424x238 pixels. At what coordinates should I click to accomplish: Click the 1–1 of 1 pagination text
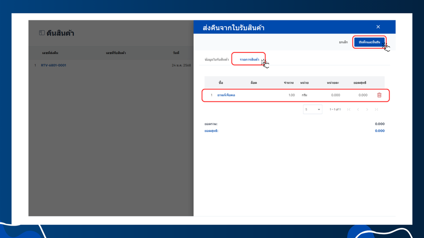pyautogui.click(x=335, y=110)
